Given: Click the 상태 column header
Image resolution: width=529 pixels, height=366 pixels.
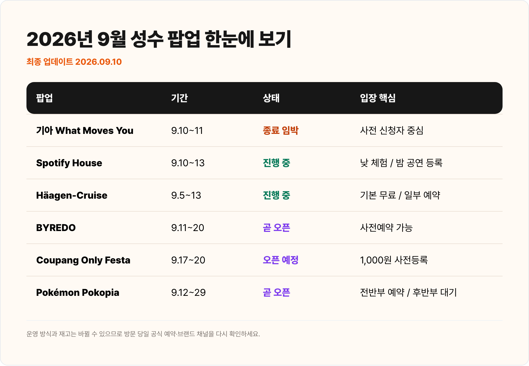Looking at the screenshot, I should point(271,98).
